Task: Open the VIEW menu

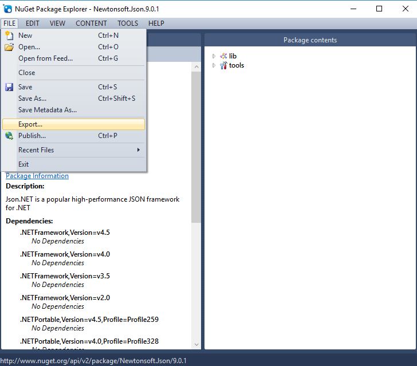Action: pos(57,23)
